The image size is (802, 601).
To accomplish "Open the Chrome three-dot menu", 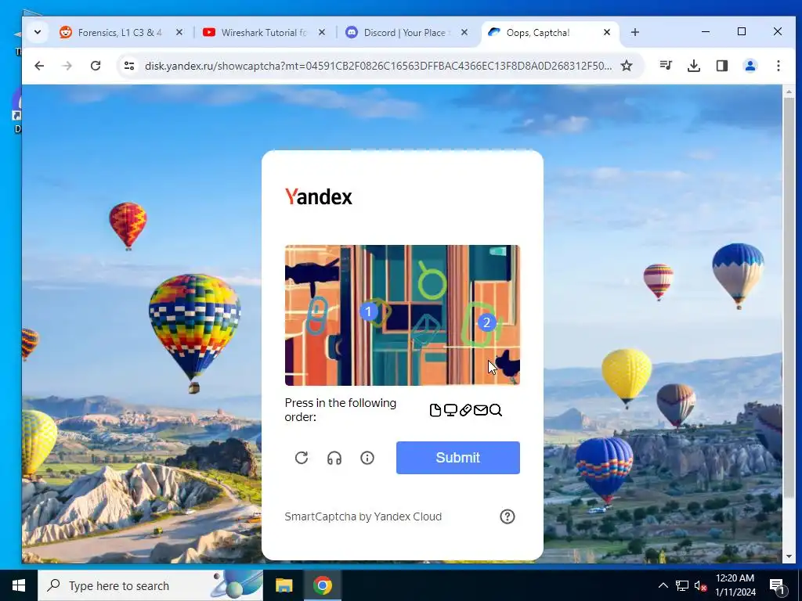I will coord(778,66).
